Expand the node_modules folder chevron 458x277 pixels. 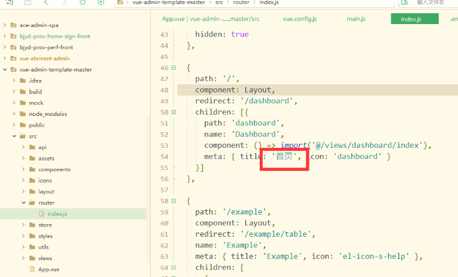tap(14, 114)
